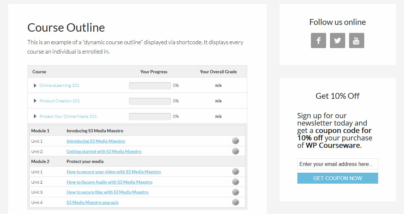The width and height of the screenshot is (404, 214).
Task: Click the Course column header
Action: [x=39, y=72]
